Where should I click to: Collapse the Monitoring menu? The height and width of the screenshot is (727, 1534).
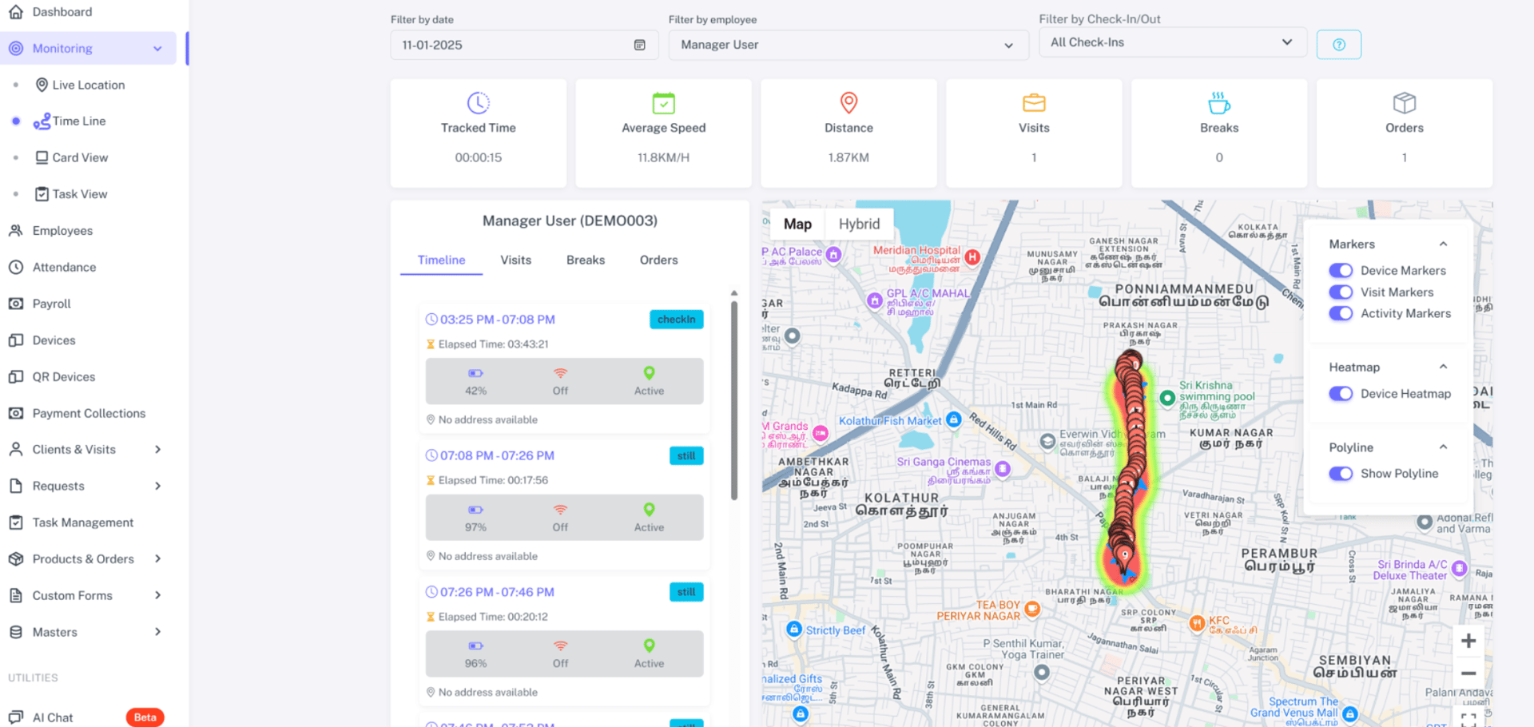(157, 49)
